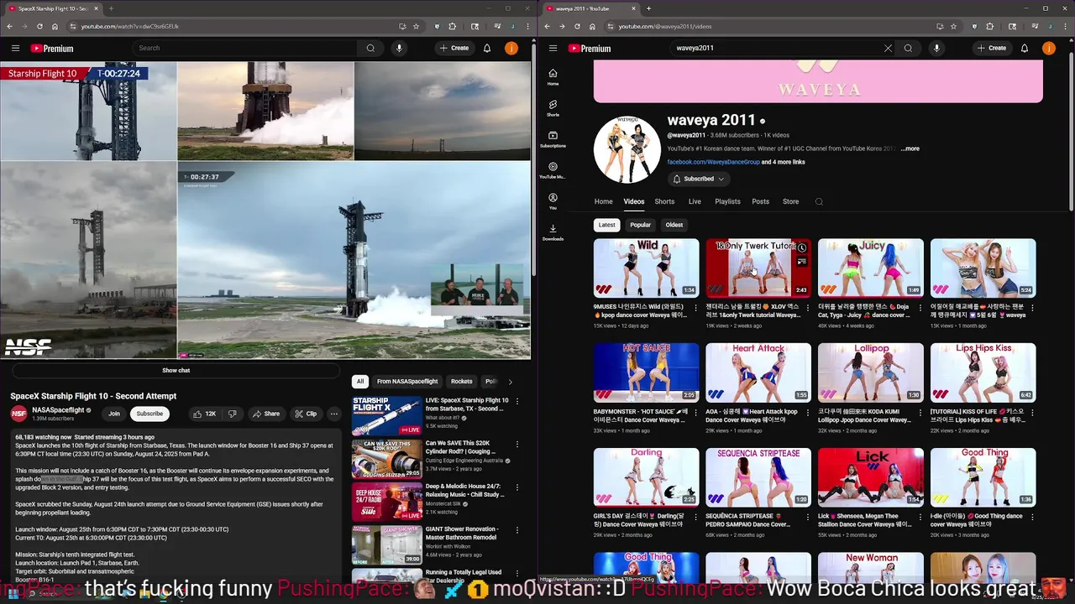Click the YouTube Premium logo in left window
Screen dimensions: 1075x604
[x=52, y=49]
